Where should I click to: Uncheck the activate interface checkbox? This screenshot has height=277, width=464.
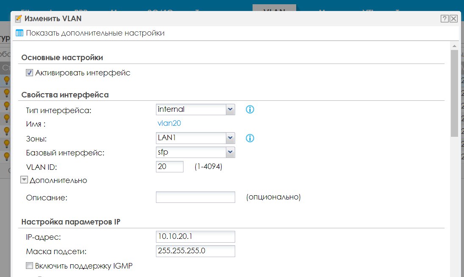pyautogui.click(x=29, y=73)
